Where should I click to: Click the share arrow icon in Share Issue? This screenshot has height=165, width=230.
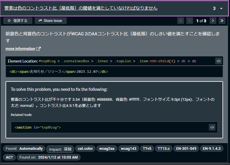coord(40,20)
